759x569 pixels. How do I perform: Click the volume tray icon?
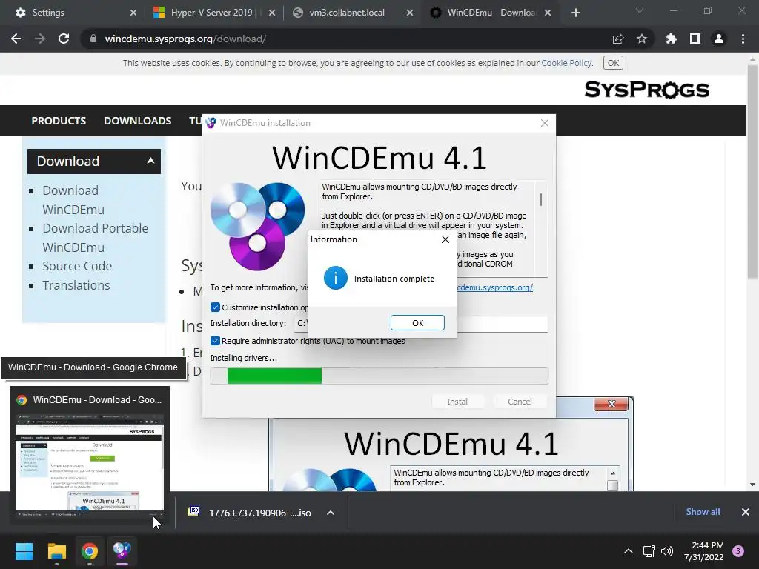click(667, 551)
